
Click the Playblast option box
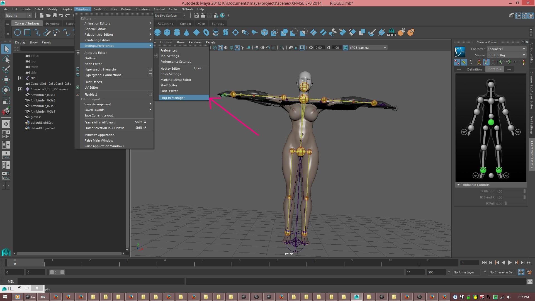(150, 94)
